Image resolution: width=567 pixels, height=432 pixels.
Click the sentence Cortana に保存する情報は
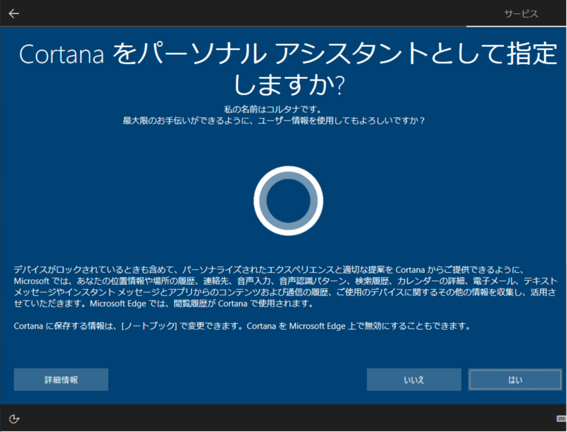[243, 326]
